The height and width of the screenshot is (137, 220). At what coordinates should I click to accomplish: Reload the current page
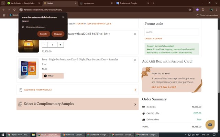pyautogui.click(x=14, y=10)
